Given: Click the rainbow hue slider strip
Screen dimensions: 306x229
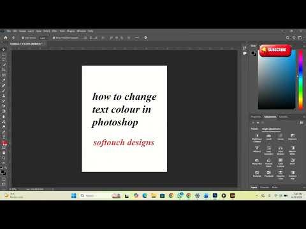Looking at the screenshot, I should pos(300,80).
